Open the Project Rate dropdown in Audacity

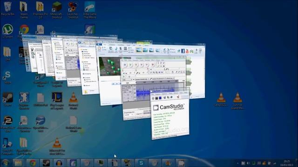(129, 115)
